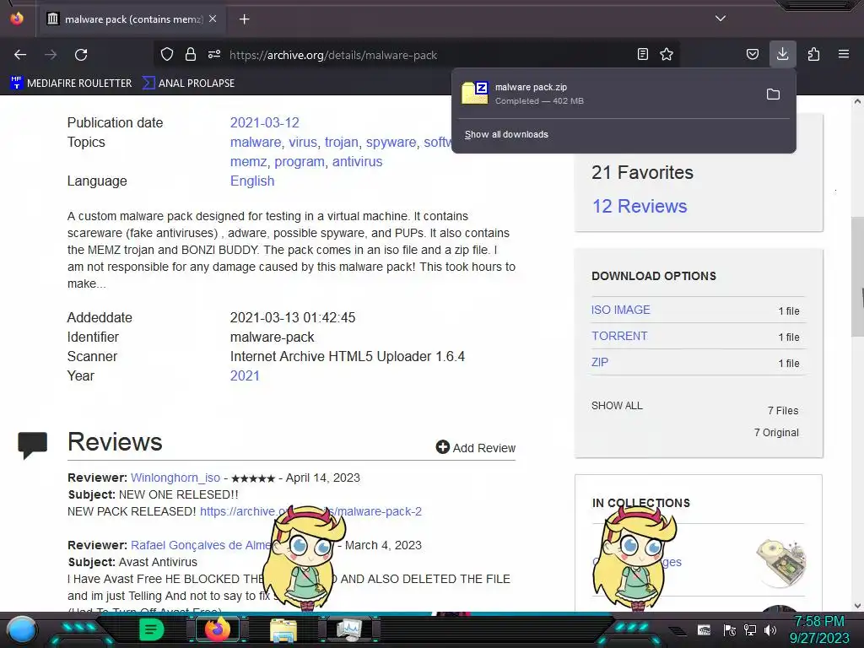Screen dimensions: 864x648
Task: Open the 12 Reviews link
Action: 640,206
